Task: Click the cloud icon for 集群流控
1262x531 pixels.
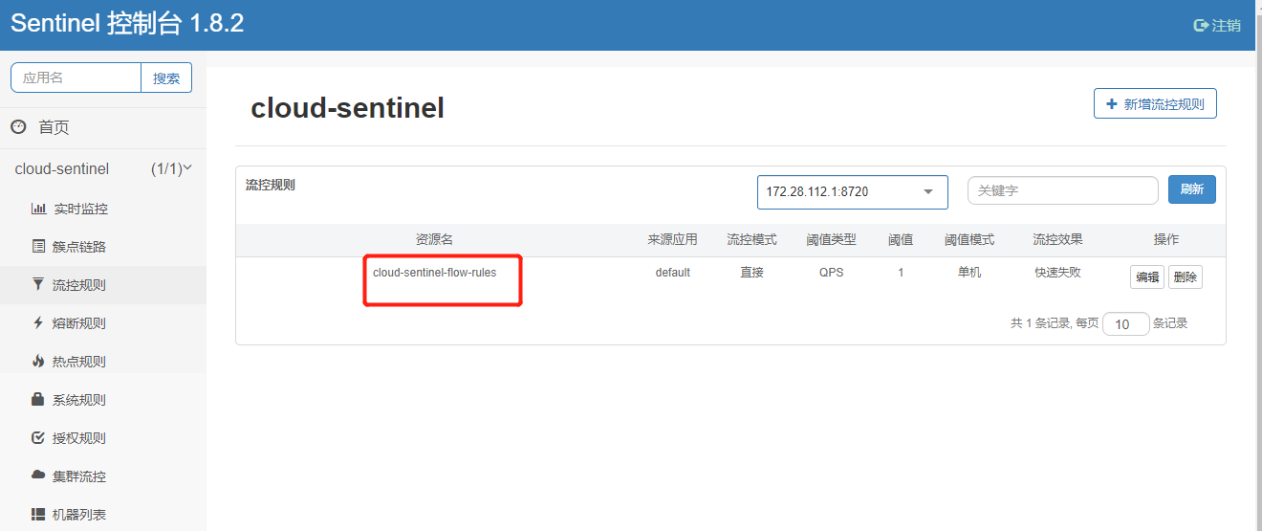Action: [38, 476]
